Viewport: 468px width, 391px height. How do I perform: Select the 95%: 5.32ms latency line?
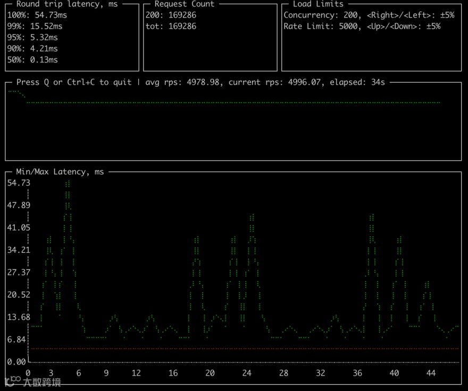32,37
